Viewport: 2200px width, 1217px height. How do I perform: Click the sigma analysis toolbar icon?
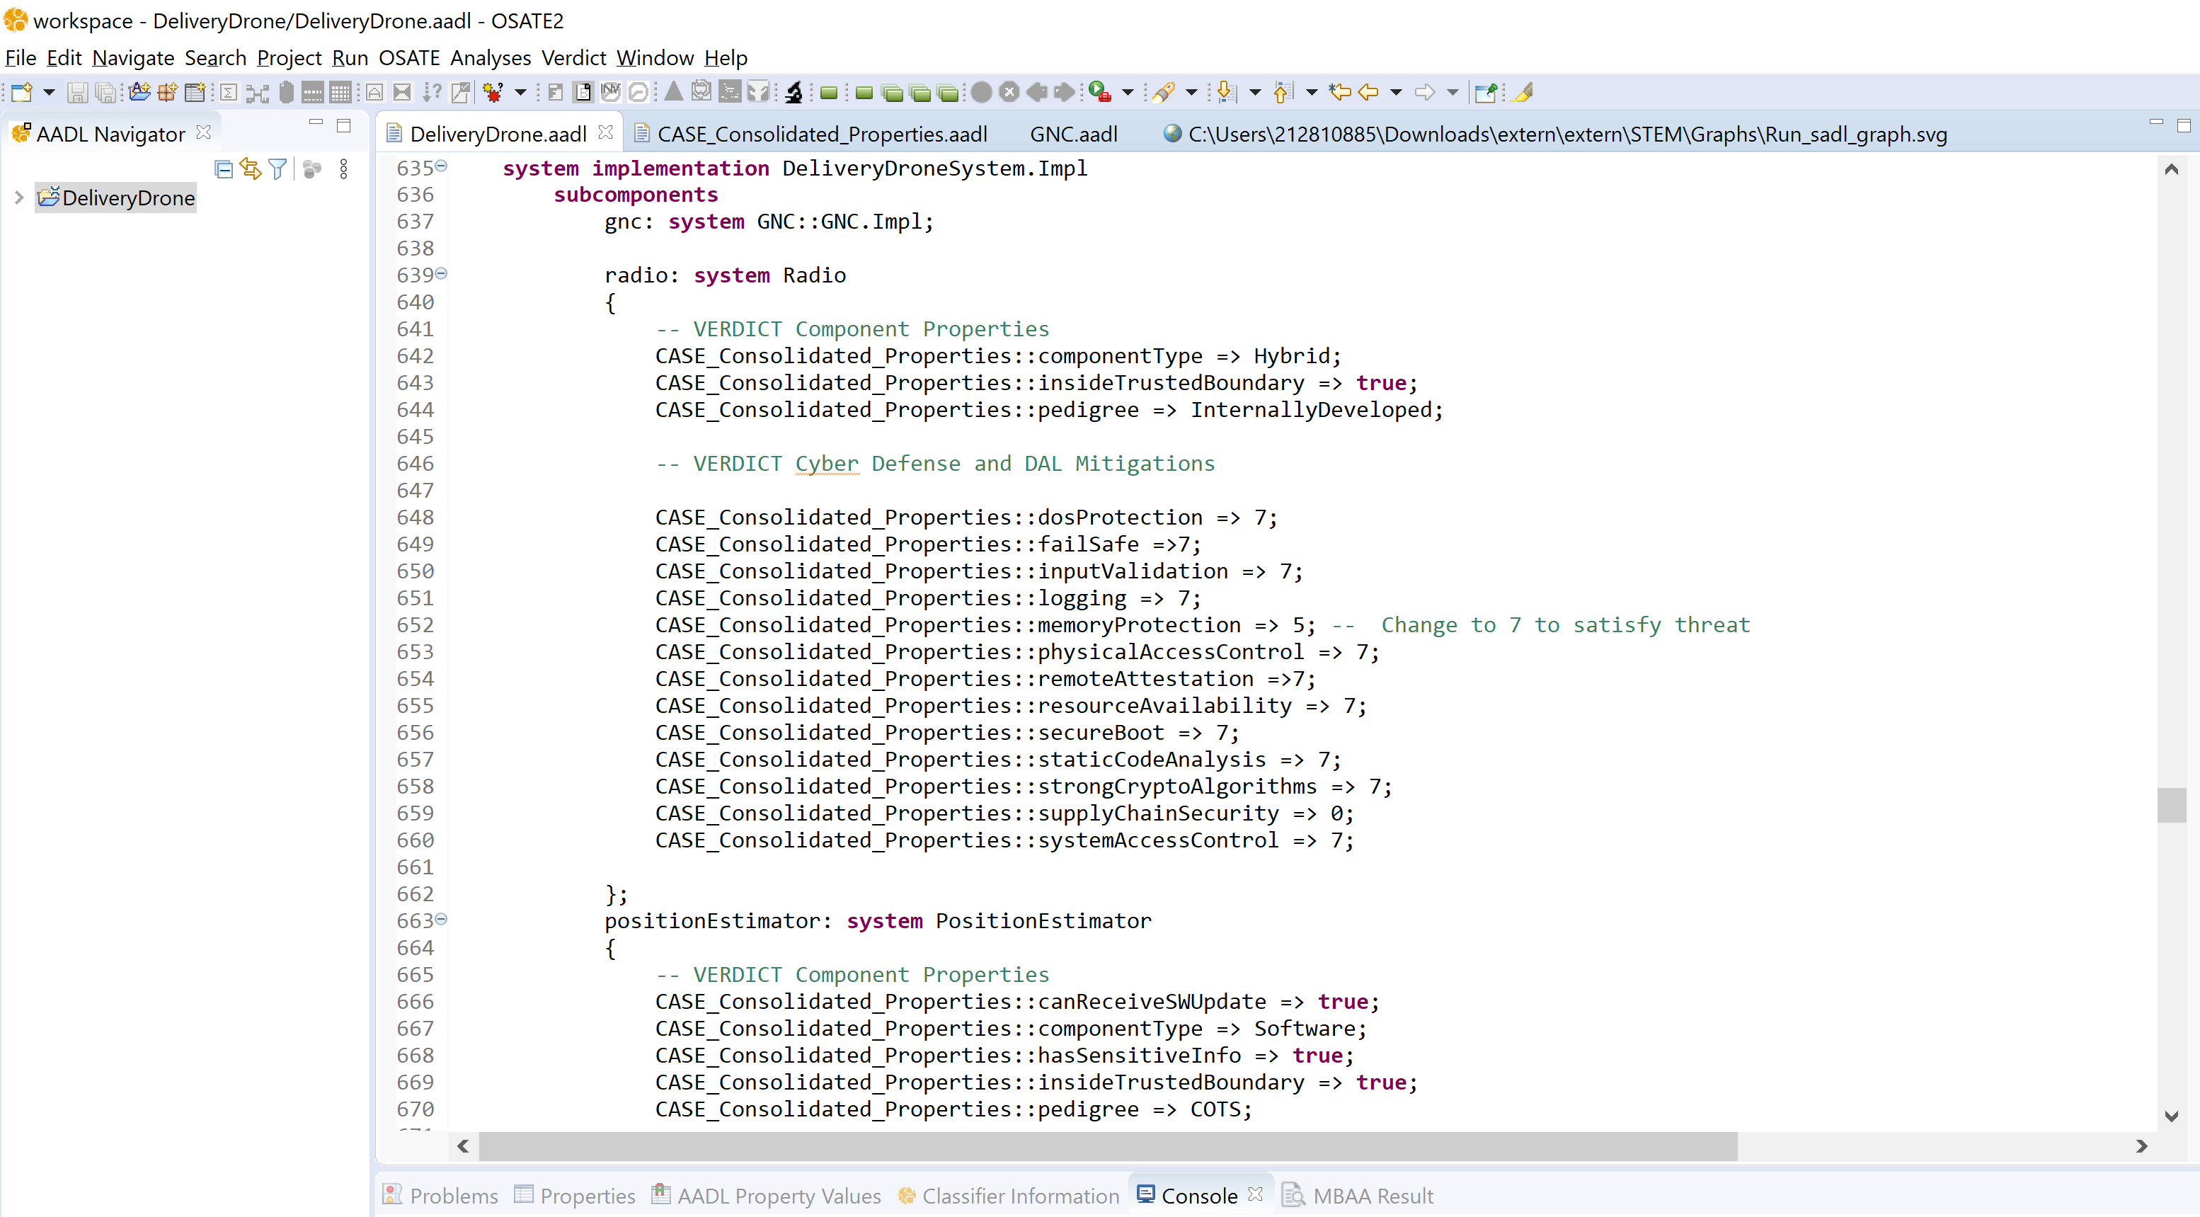[229, 91]
